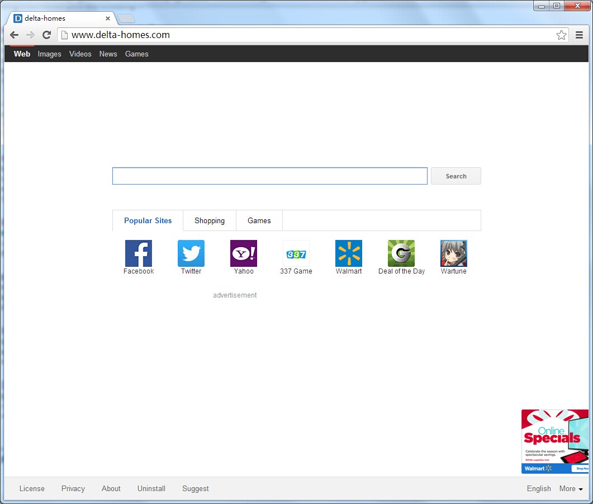Select the Games tab below search box
593x504 pixels.
pyautogui.click(x=259, y=220)
